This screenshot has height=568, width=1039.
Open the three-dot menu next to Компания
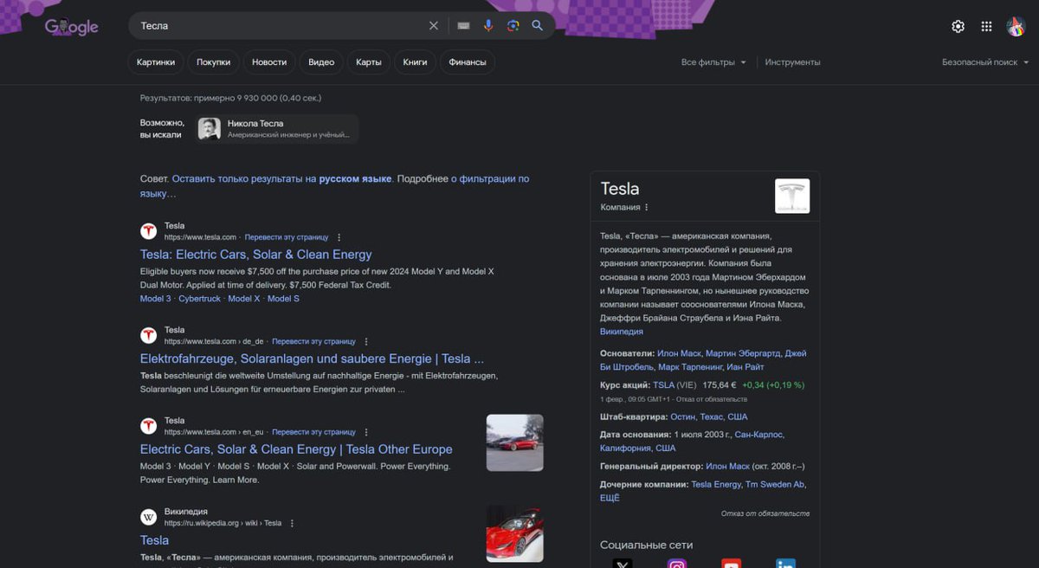tap(647, 208)
